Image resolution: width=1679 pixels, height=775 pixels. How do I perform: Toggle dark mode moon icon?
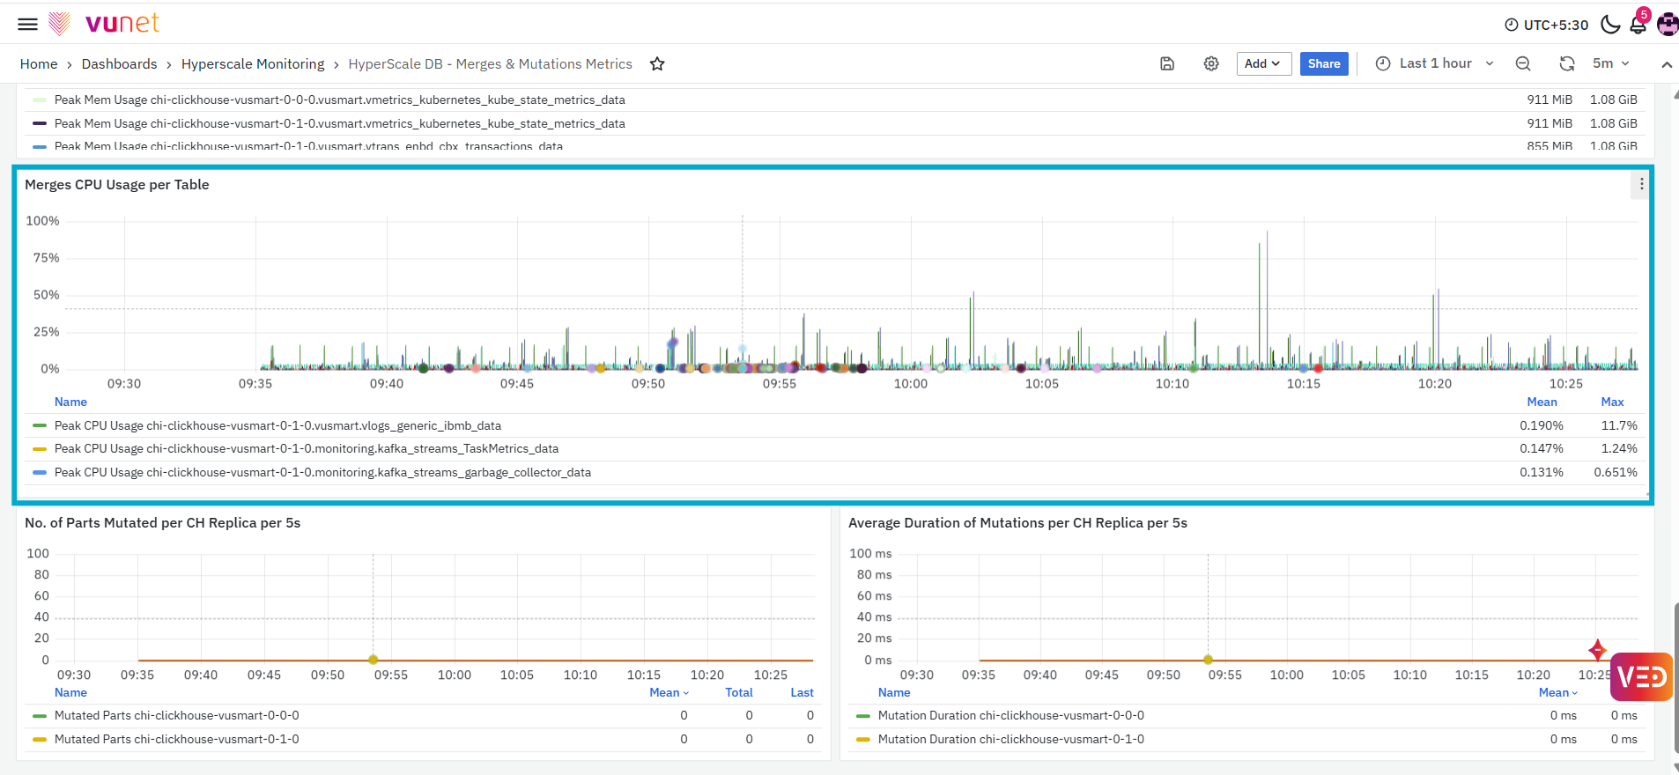[x=1610, y=25]
